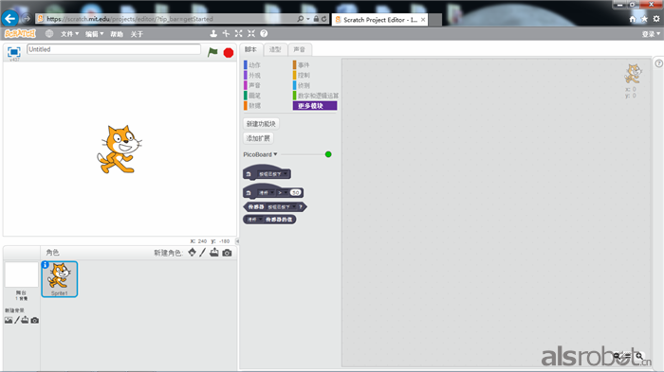Switch to the 造型 costumes tab
Image resolution: width=664 pixels, height=372 pixels.
(275, 49)
